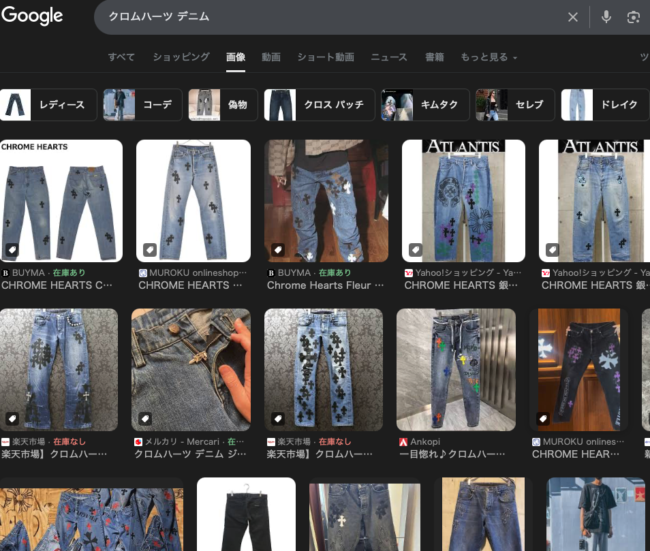Click the tag icon on black MUROKU jeans image
This screenshot has width=650, height=551.
(x=543, y=419)
